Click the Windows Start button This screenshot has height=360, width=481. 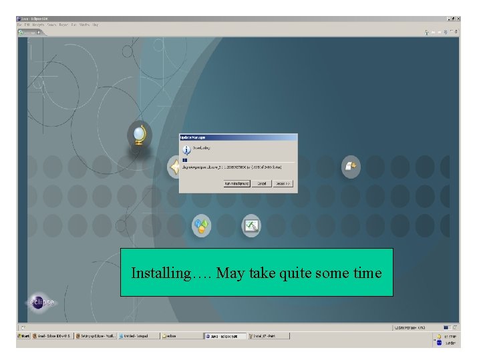pyautogui.click(x=24, y=336)
